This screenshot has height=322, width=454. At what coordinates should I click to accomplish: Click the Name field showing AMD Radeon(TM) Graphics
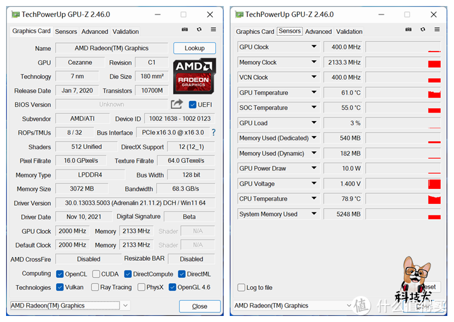click(x=112, y=48)
